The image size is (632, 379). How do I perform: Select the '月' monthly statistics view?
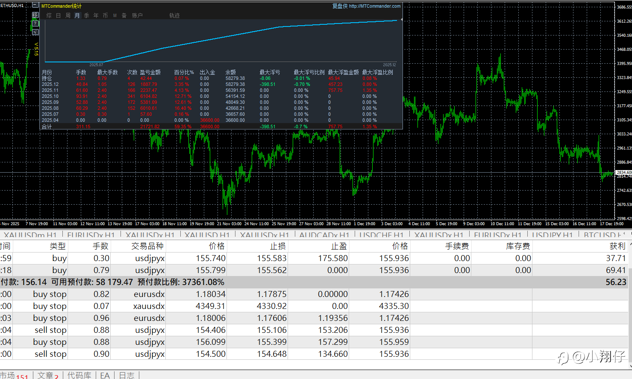77,15
